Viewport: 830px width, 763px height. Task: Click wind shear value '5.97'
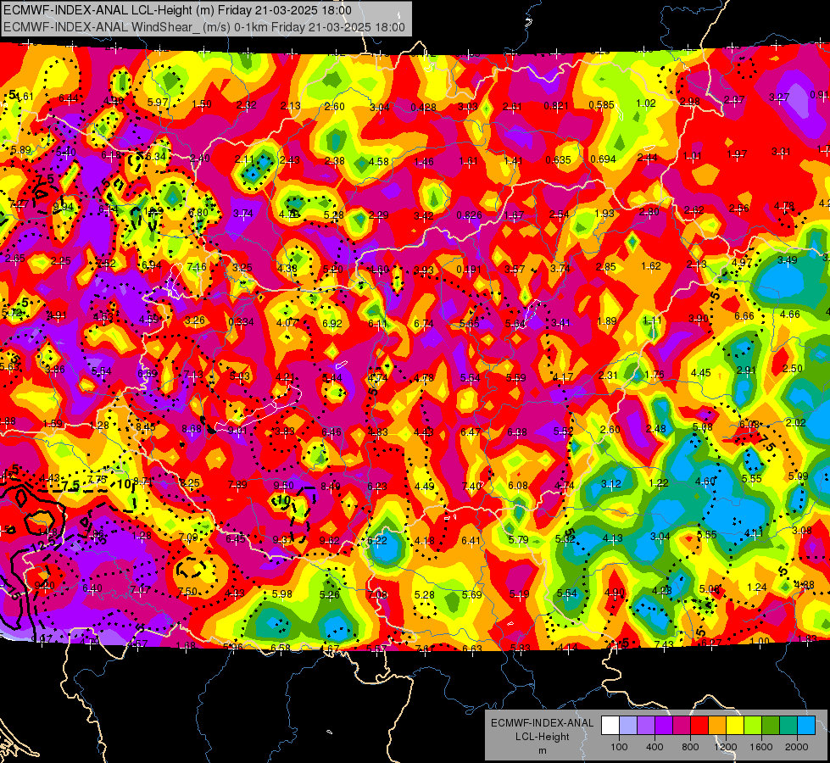158,103
